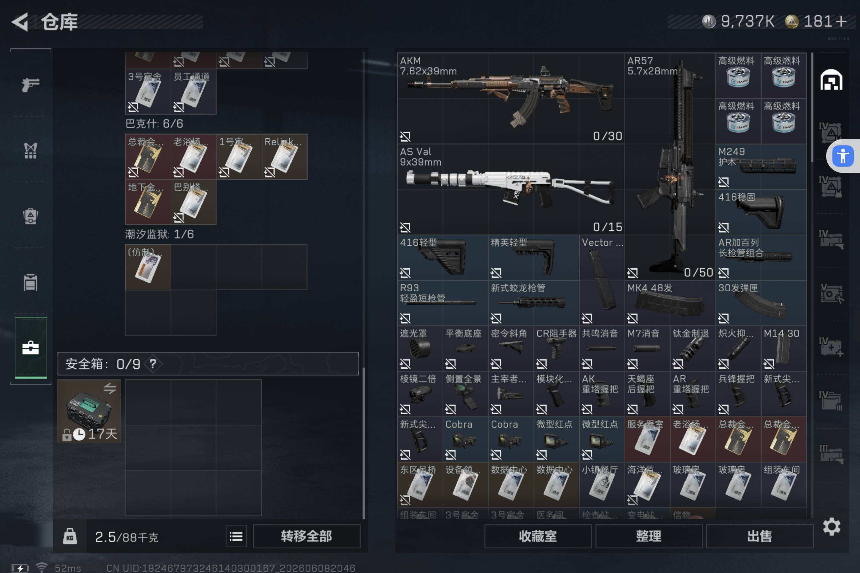This screenshot has height=573, width=860.
Task: Select the 服务器室 keycard
Action: 647,439
